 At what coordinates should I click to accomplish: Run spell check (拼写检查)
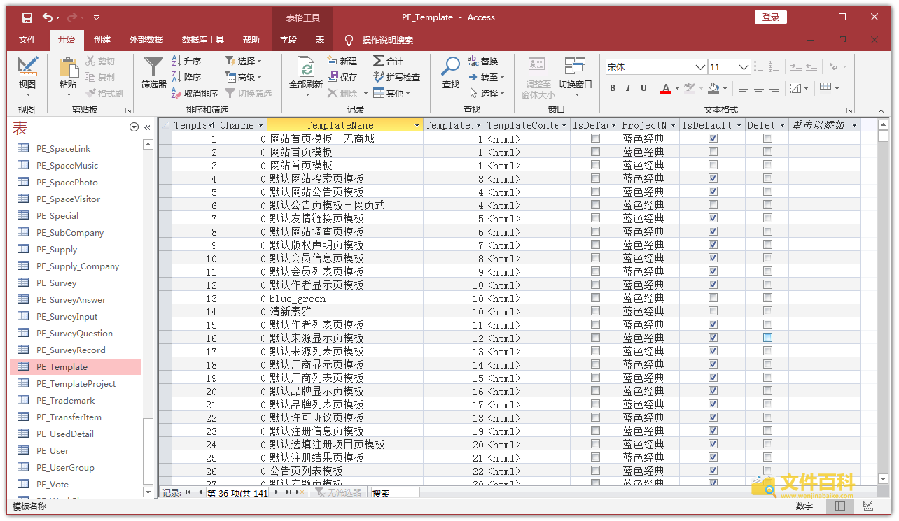[397, 77]
